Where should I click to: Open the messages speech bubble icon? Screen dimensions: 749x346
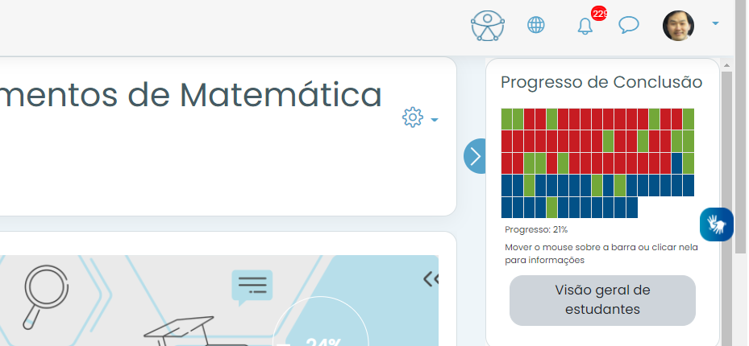coord(629,25)
